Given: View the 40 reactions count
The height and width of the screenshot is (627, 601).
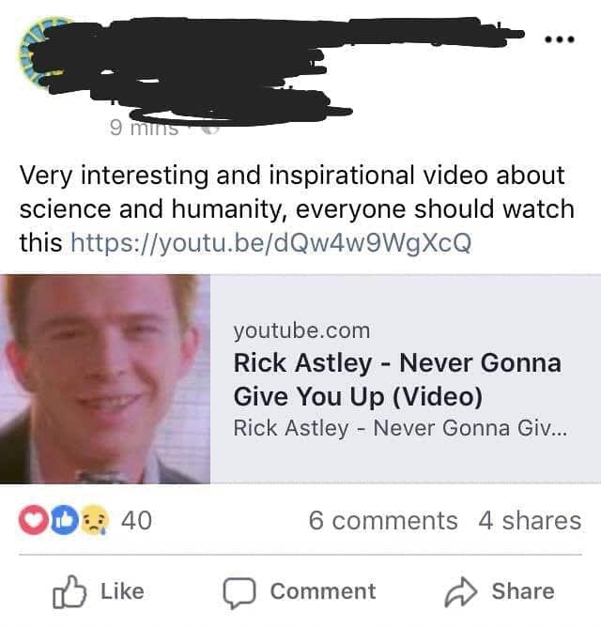Looking at the screenshot, I should pos(136,521).
